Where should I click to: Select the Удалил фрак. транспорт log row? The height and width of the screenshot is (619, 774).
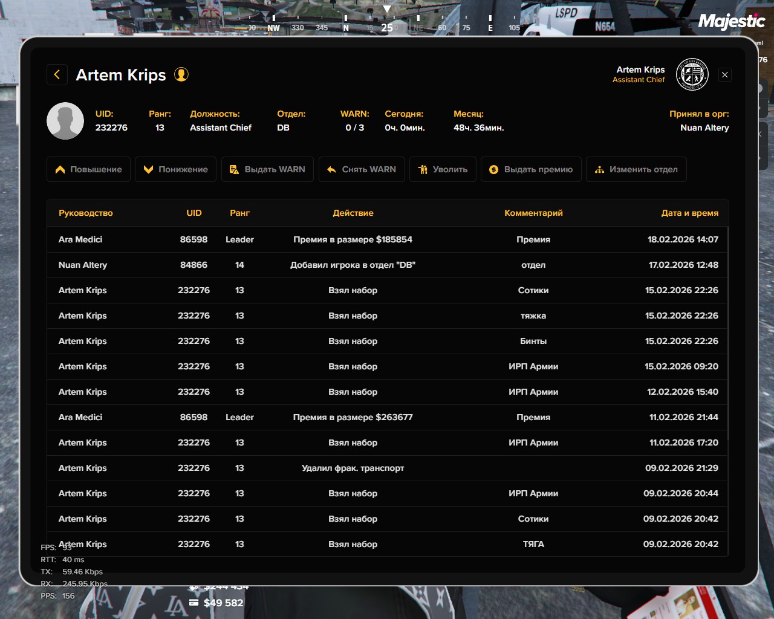coord(353,468)
